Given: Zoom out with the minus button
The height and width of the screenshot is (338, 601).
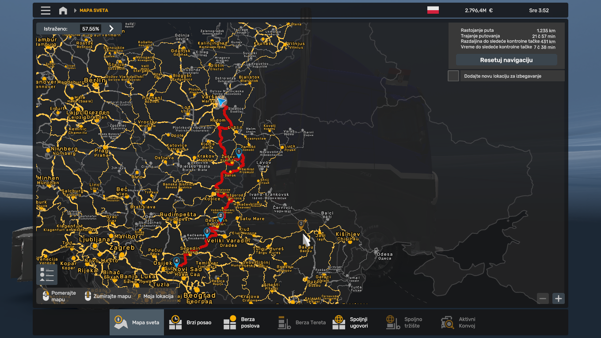Looking at the screenshot, I should [x=543, y=299].
